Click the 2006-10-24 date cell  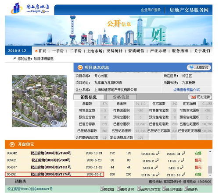click(x=94, y=153)
